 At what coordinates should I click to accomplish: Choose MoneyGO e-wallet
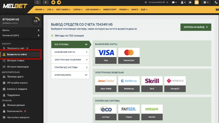coord(175,84)
